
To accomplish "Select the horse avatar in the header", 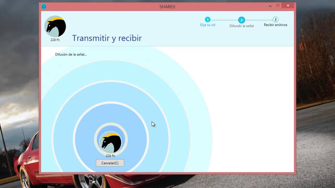I will (x=55, y=26).
